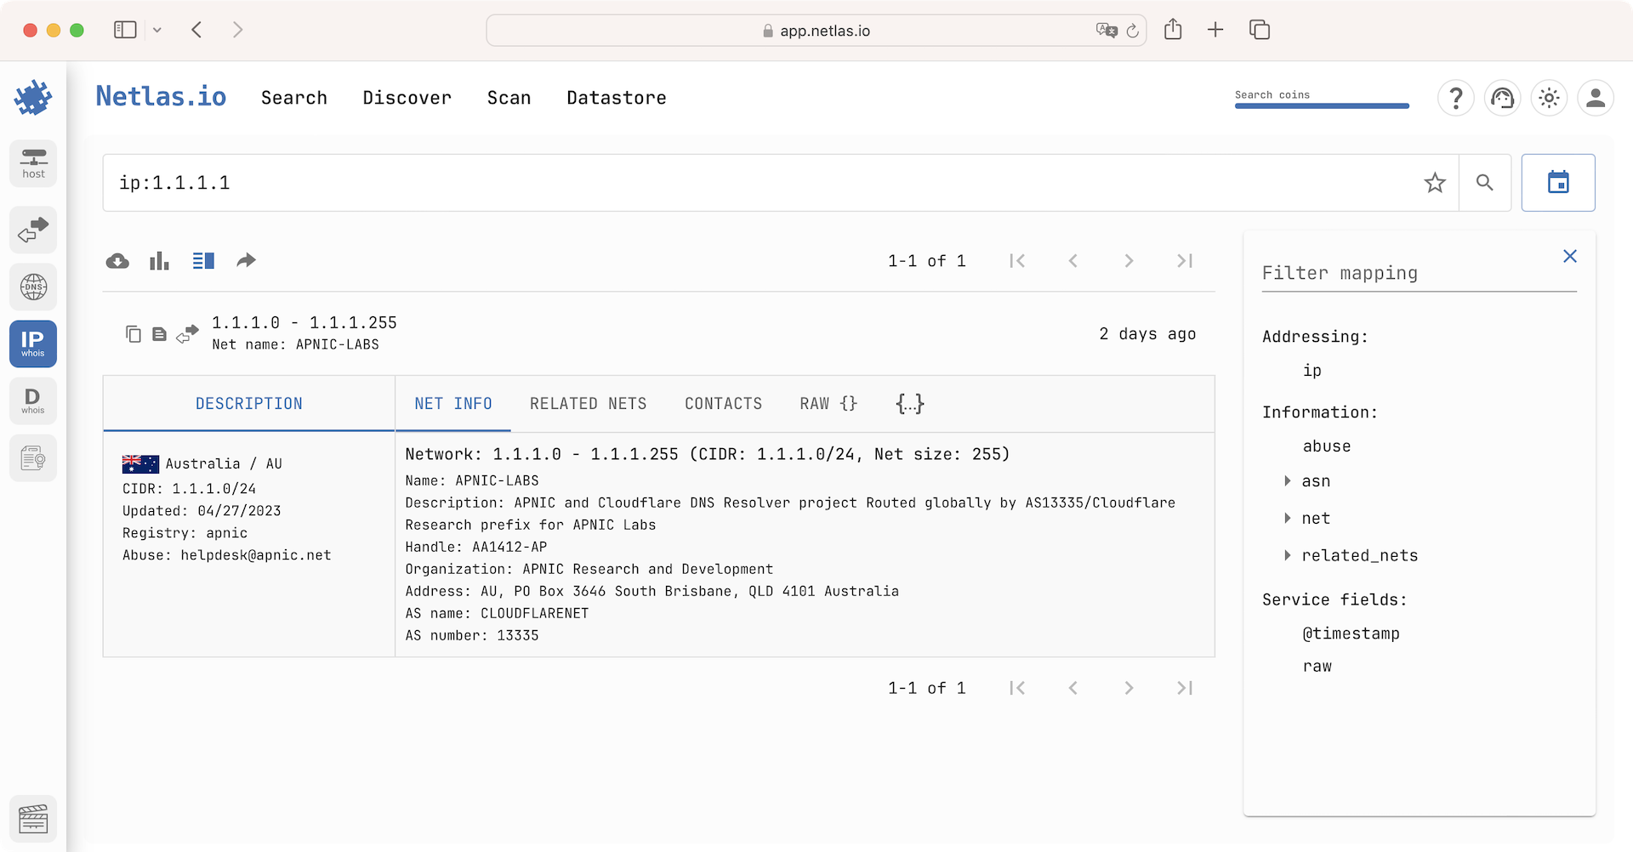Star the ip:1.1.1.1 query as favorite

[1435, 182]
